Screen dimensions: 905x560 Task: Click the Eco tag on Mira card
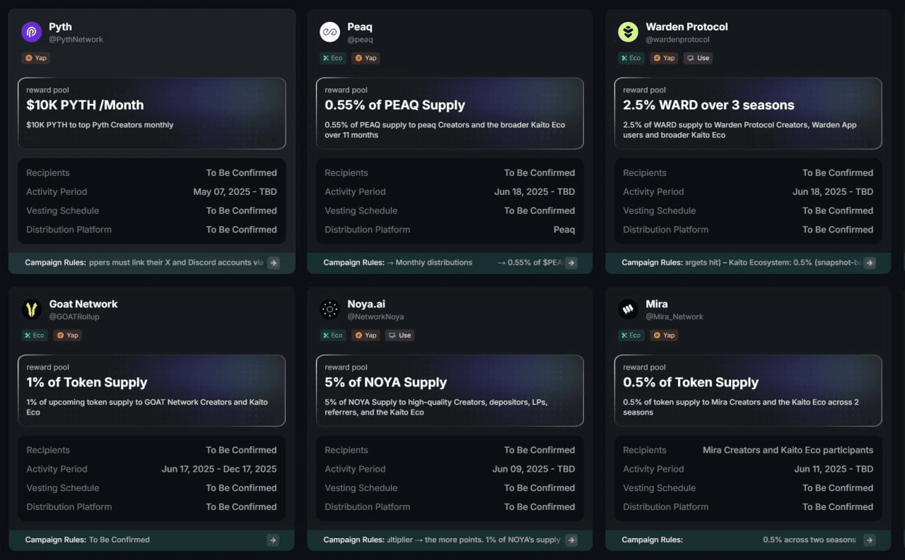tap(631, 335)
